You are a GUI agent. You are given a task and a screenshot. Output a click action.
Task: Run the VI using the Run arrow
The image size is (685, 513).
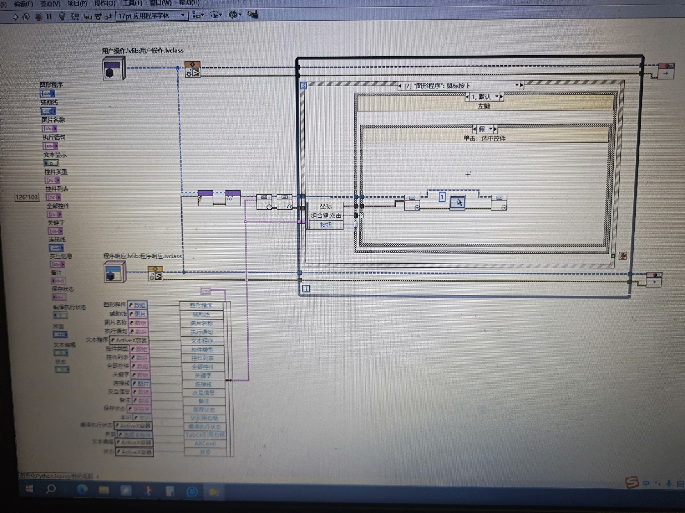point(15,17)
